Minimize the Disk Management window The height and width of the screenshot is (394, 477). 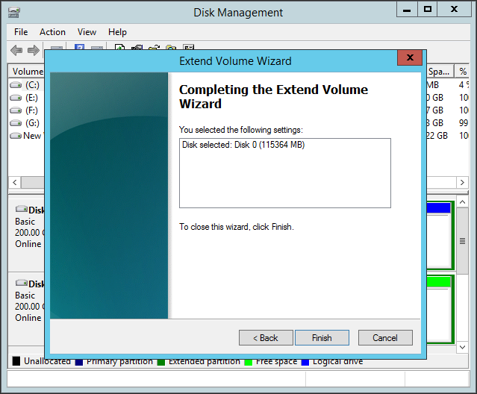click(x=407, y=10)
